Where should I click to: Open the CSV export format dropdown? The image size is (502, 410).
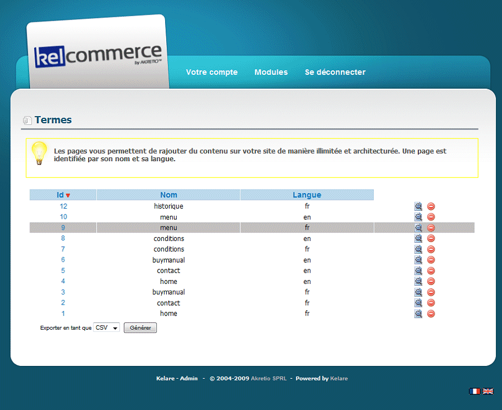tap(107, 328)
